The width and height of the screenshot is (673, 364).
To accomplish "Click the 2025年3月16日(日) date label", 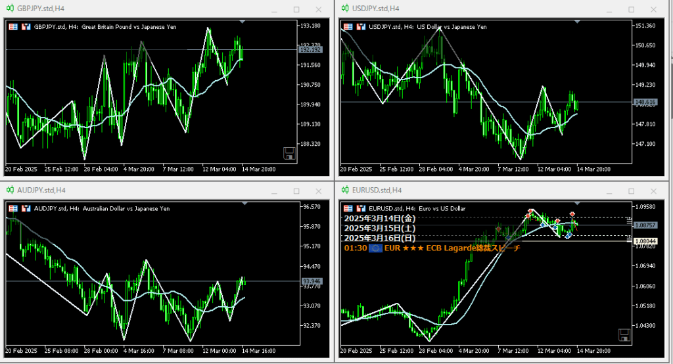I will click(381, 238).
